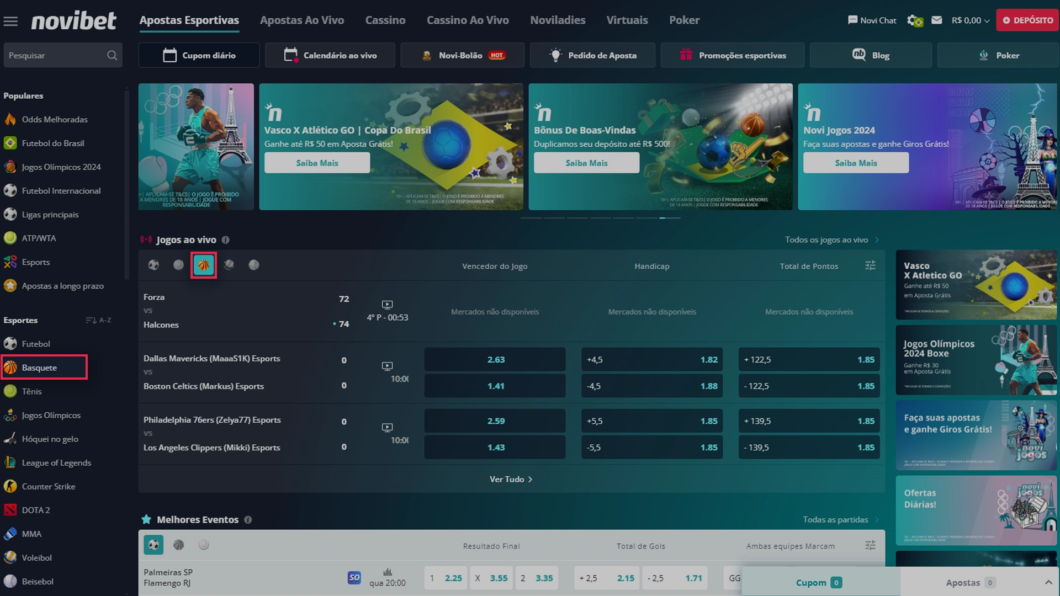This screenshot has height=596, width=1060.
Task: Select football icon in Melhores Eventos
Action: click(x=153, y=545)
